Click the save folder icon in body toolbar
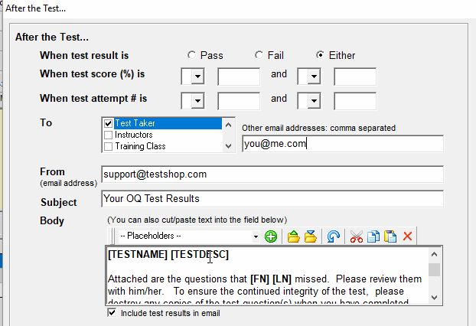 pyautogui.click(x=311, y=236)
